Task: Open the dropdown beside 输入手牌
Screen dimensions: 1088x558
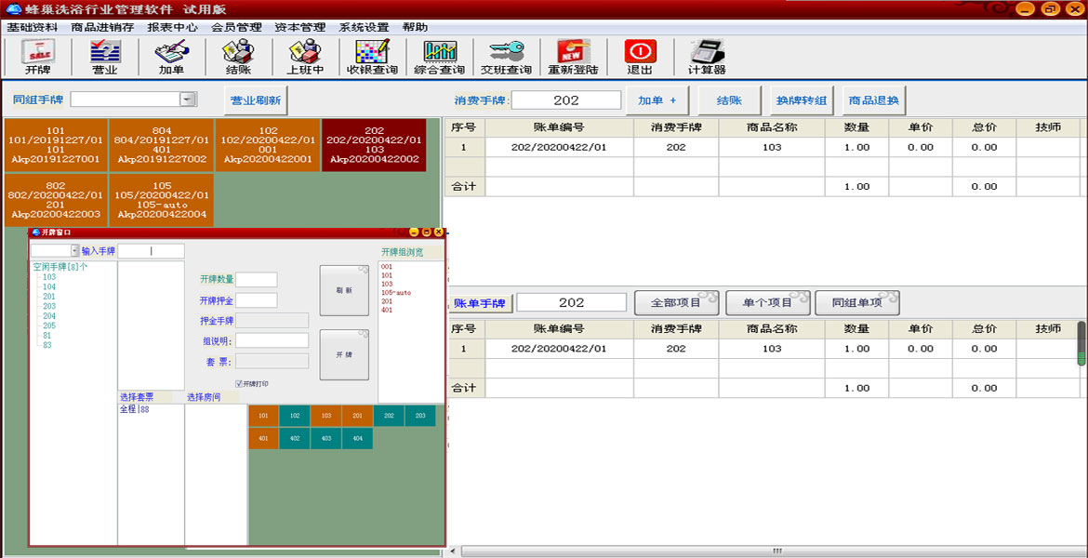Action: coord(75,250)
